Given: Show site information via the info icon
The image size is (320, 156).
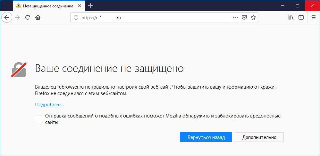Looking at the screenshot, I should (76, 18).
